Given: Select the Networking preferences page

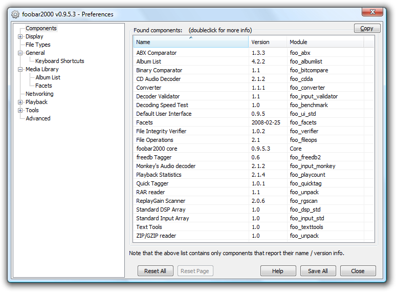Looking at the screenshot, I should pyautogui.click(x=39, y=94).
